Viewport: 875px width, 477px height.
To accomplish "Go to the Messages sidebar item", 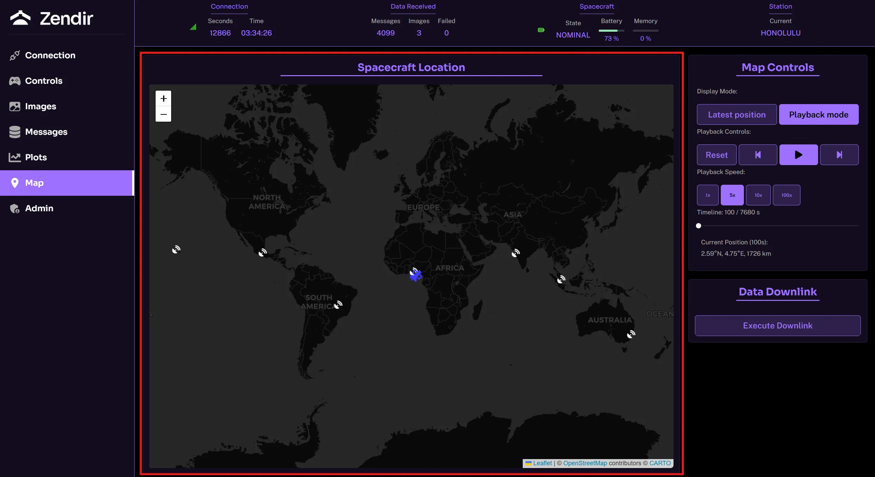I will 46,132.
